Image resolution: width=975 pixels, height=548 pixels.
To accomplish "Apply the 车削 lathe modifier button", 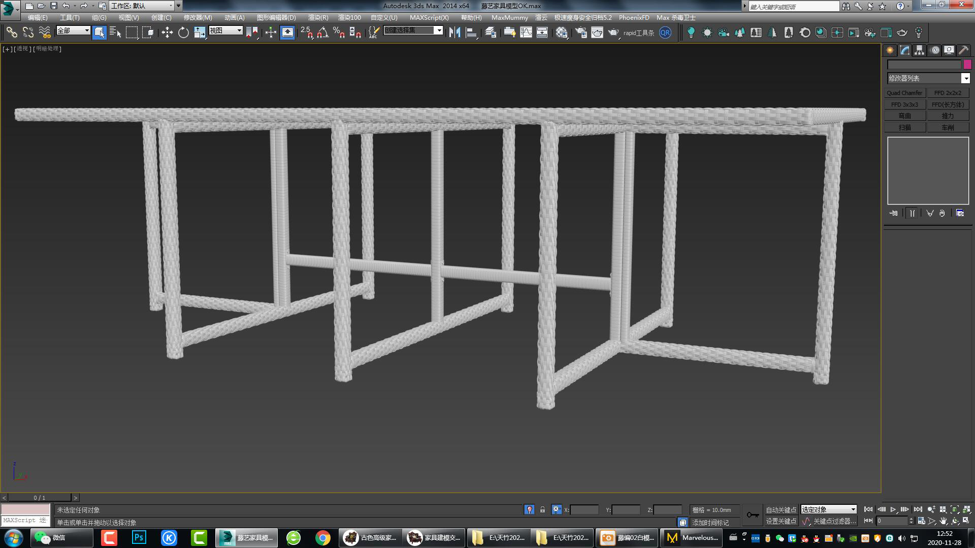I will (x=948, y=127).
